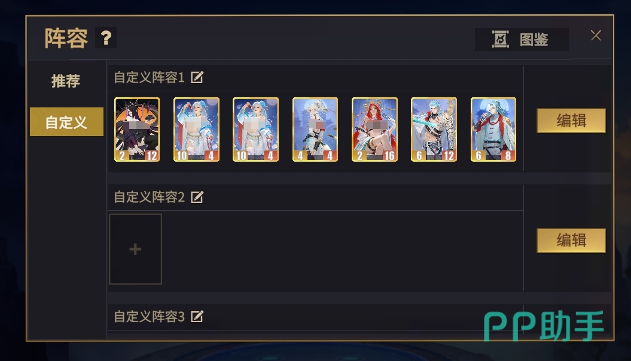This screenshot has height=361, width=631.
Task: Click 编辑 for custom lineup 1
Action: (571, 121)
